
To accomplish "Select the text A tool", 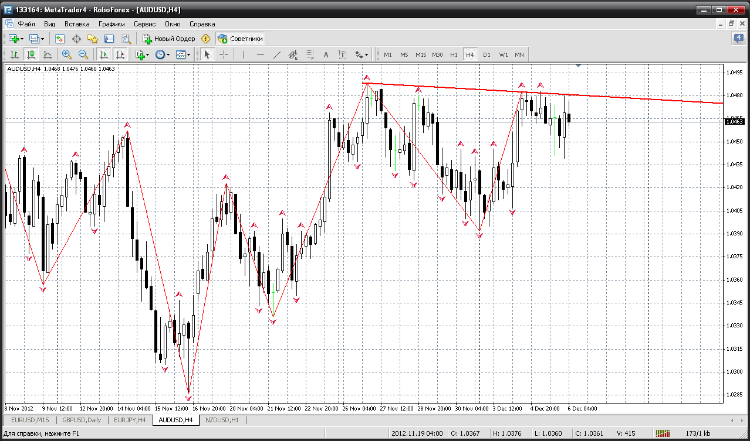I will 326,54.
